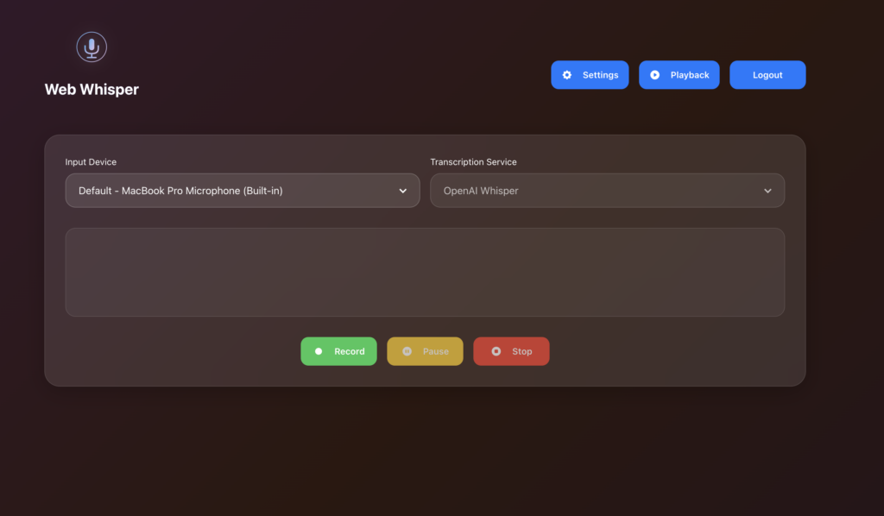Open the Playback page
This screenshot has width=884, height=516.
point(679,75)
